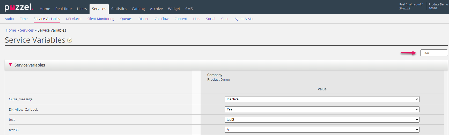Open Silent Monitoring page
This screenshot has width=449, height=135.
pyautogui.click(x=101, y=19)
